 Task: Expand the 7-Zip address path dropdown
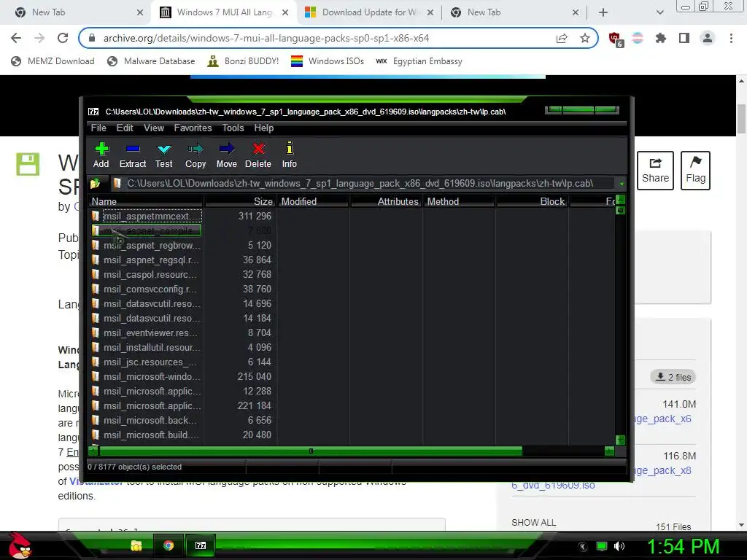click(622, 184)
